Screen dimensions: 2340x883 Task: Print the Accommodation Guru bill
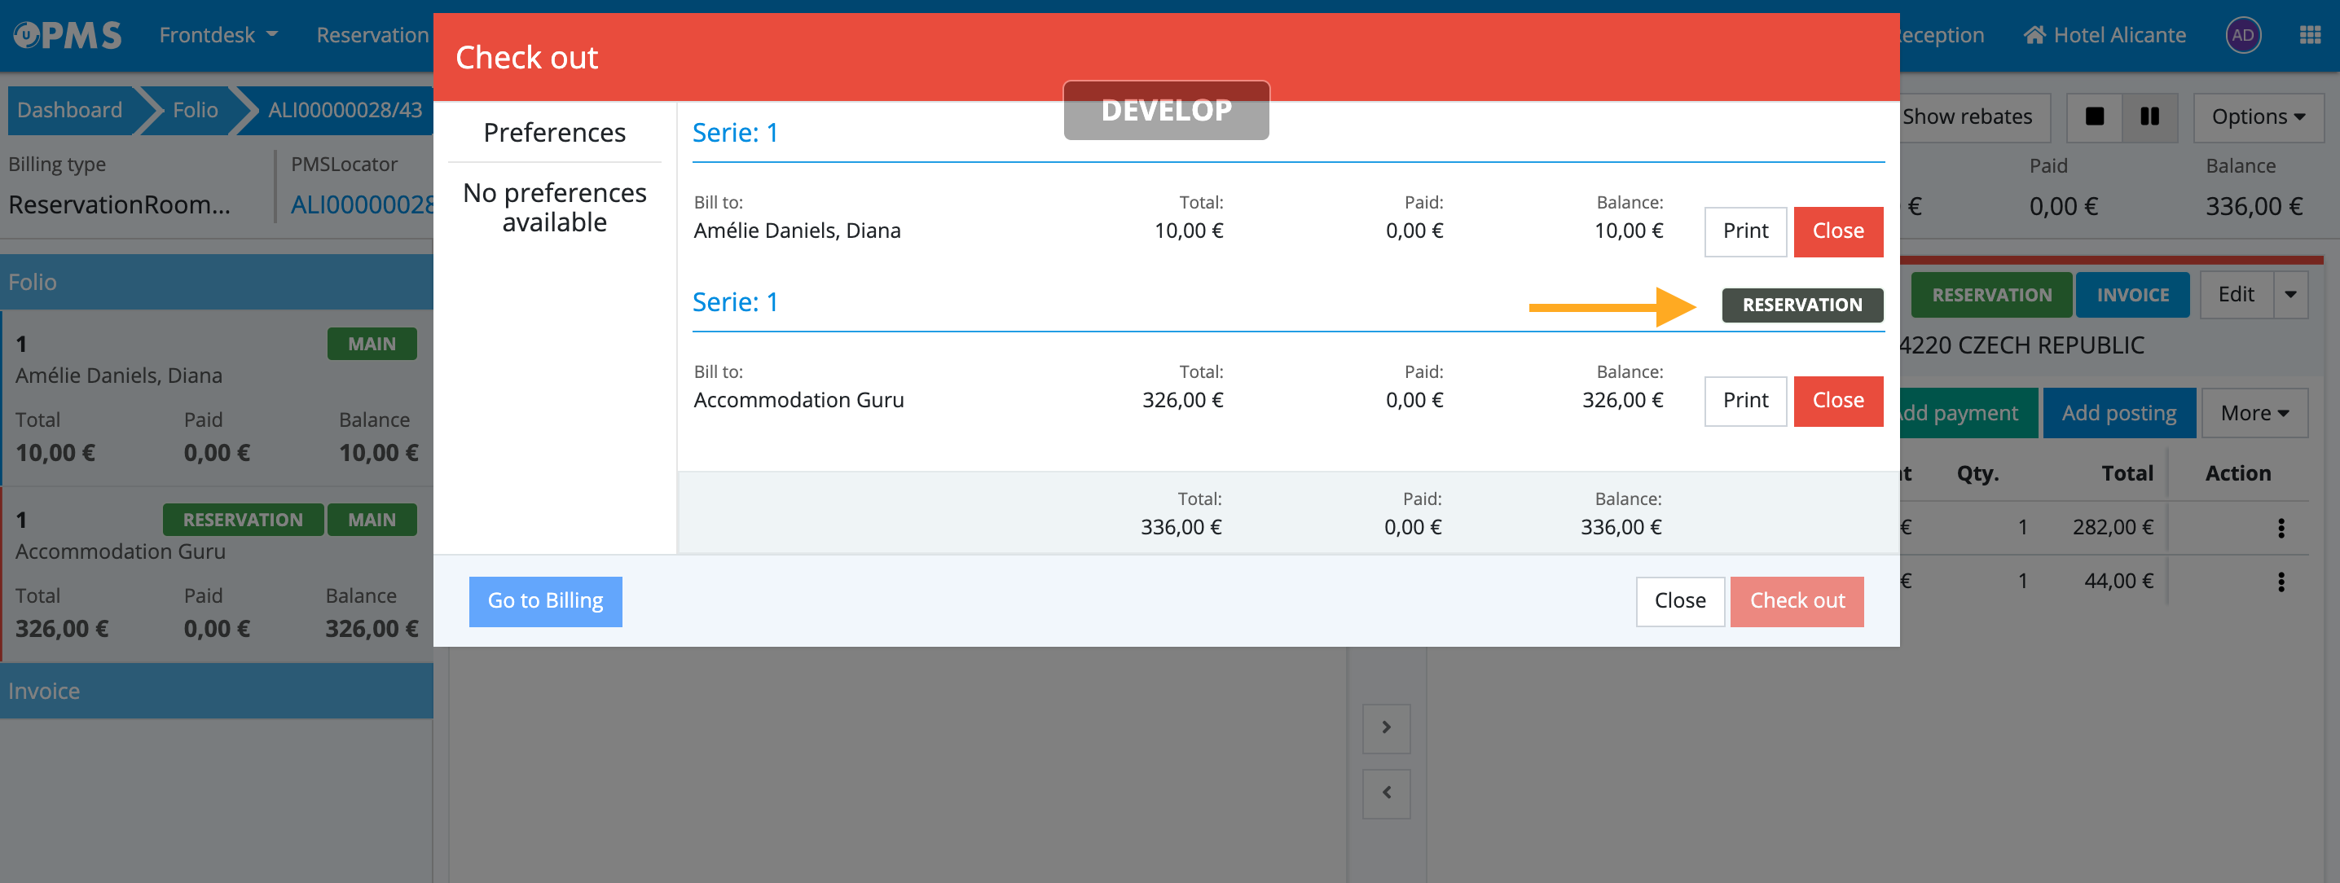point(1744,401)
